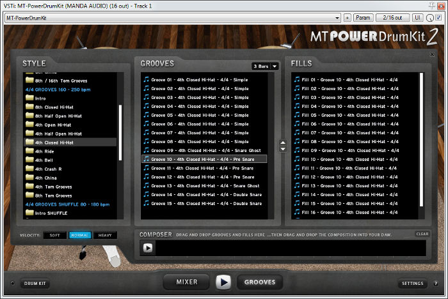
Task: Click music note icon of Fill 02
Action: pos(297,88)
